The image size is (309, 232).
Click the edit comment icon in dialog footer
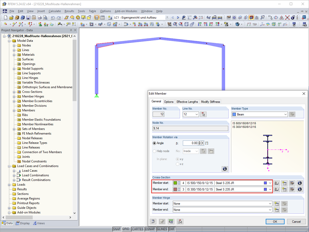point(162,221)
